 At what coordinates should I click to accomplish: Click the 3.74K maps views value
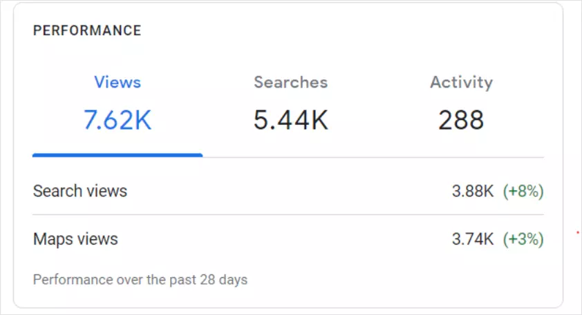pyautogui.click(x=473, y=239)
